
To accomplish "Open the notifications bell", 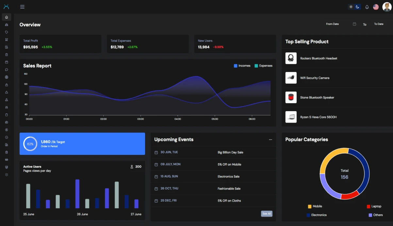I will click(367, 7).
